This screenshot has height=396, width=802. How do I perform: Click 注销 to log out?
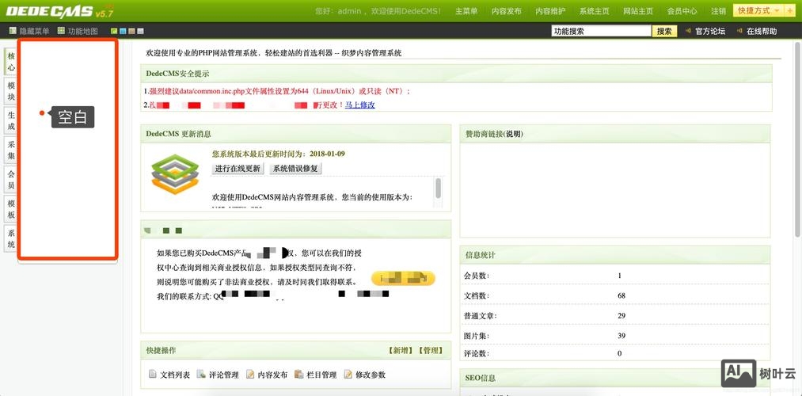click(x=718, y=11)
